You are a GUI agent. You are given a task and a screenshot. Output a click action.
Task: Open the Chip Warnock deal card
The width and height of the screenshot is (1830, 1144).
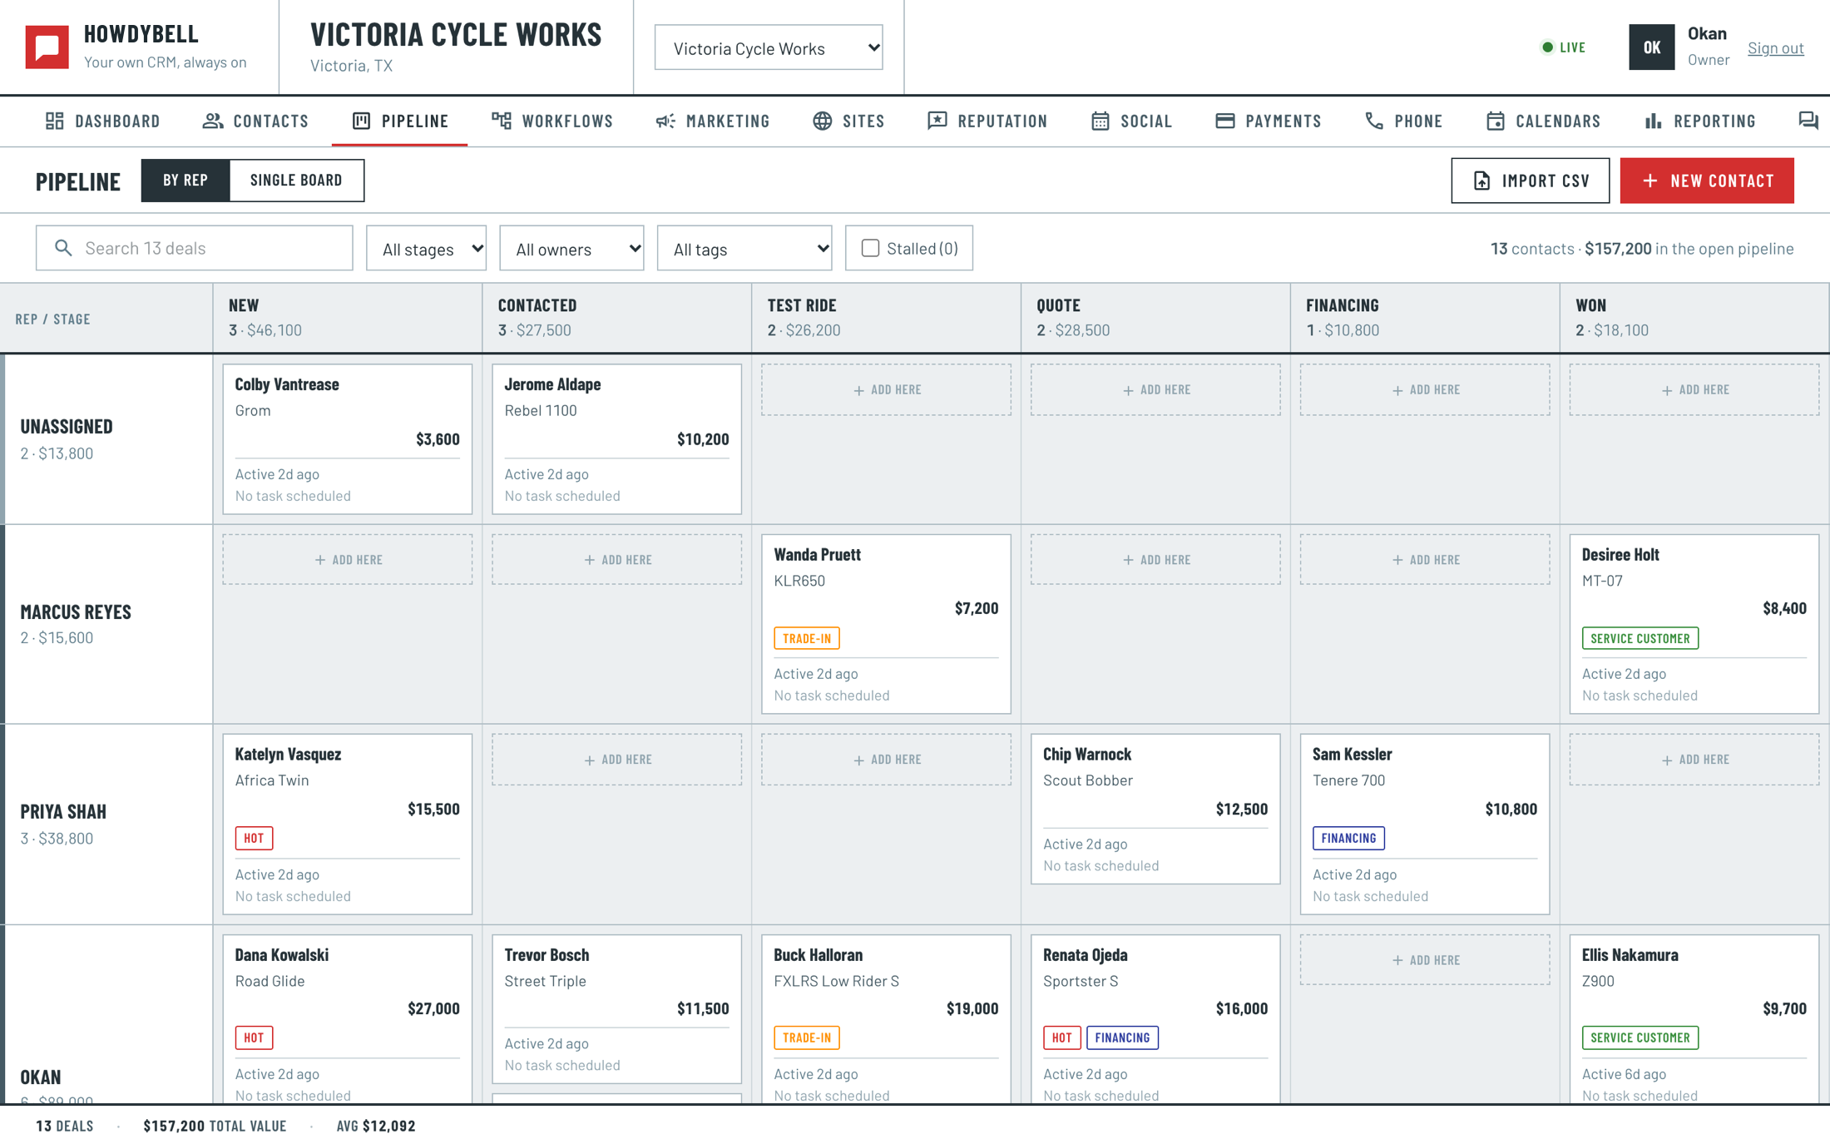coord(1155,809)
